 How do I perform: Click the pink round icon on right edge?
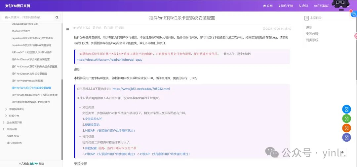(x=356, y=36)
